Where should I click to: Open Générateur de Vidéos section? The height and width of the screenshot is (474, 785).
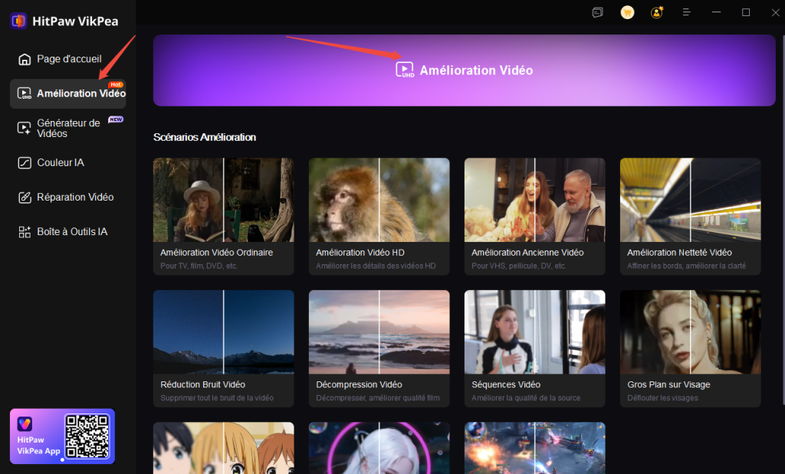tap(68, 128)
